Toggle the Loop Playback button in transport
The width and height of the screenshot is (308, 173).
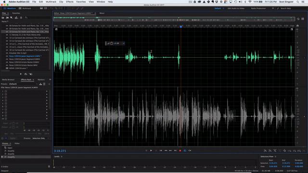pyautogui.click(x=185, y=150)
